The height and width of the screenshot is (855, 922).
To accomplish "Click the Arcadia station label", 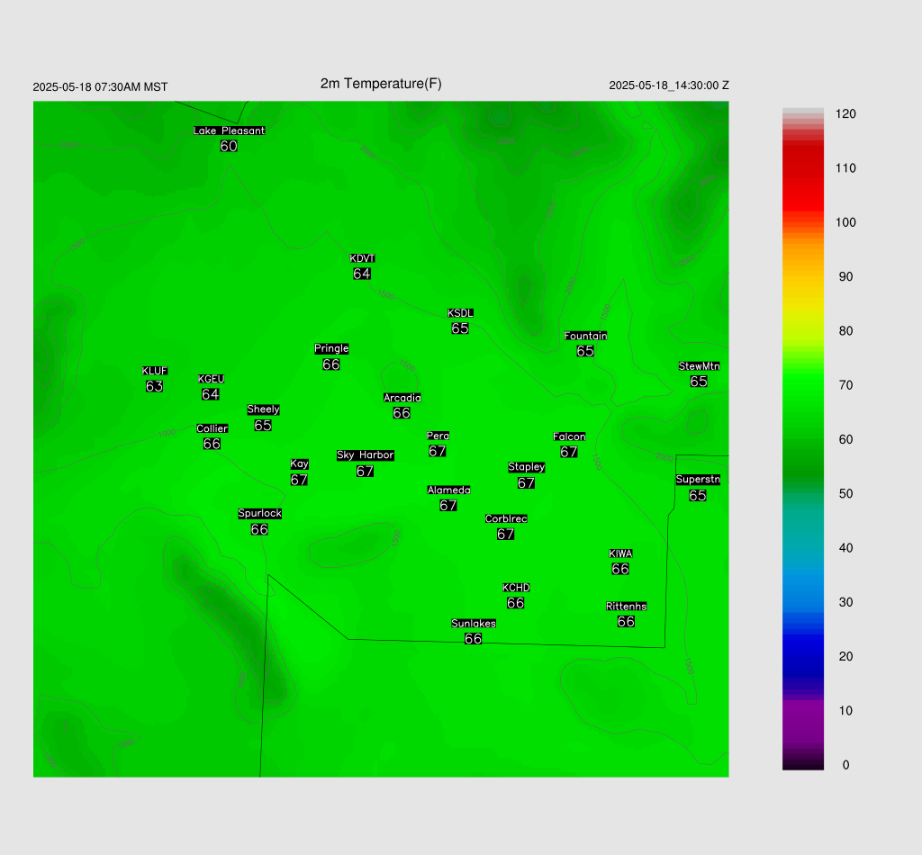I will (402, 398).
